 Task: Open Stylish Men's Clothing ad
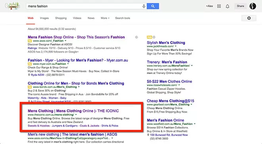tap(166, 43)
